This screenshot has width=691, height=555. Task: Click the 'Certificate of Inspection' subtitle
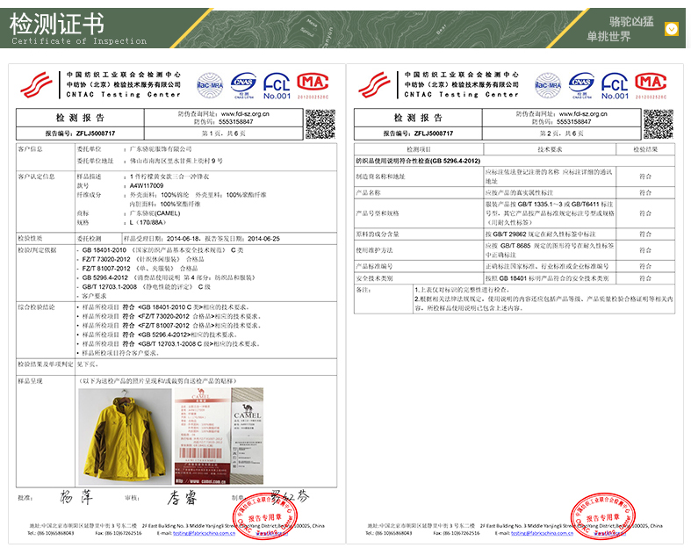point(79,41)
